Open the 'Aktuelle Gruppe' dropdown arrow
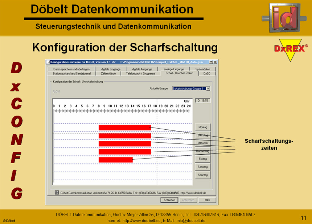Image resolution: width=312 pixels, height=224 pixels. 208,89
